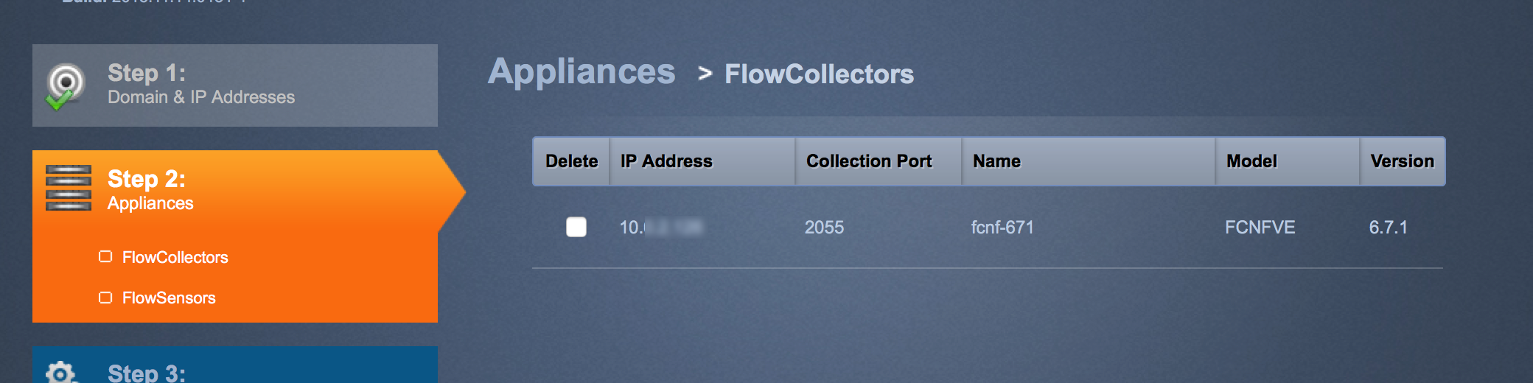
Task: Click the FlowCollectors breadcrumb title
Action: pos(819,74)
